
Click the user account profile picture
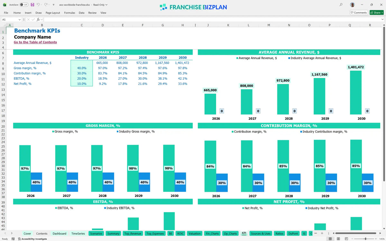click(353, 5)
